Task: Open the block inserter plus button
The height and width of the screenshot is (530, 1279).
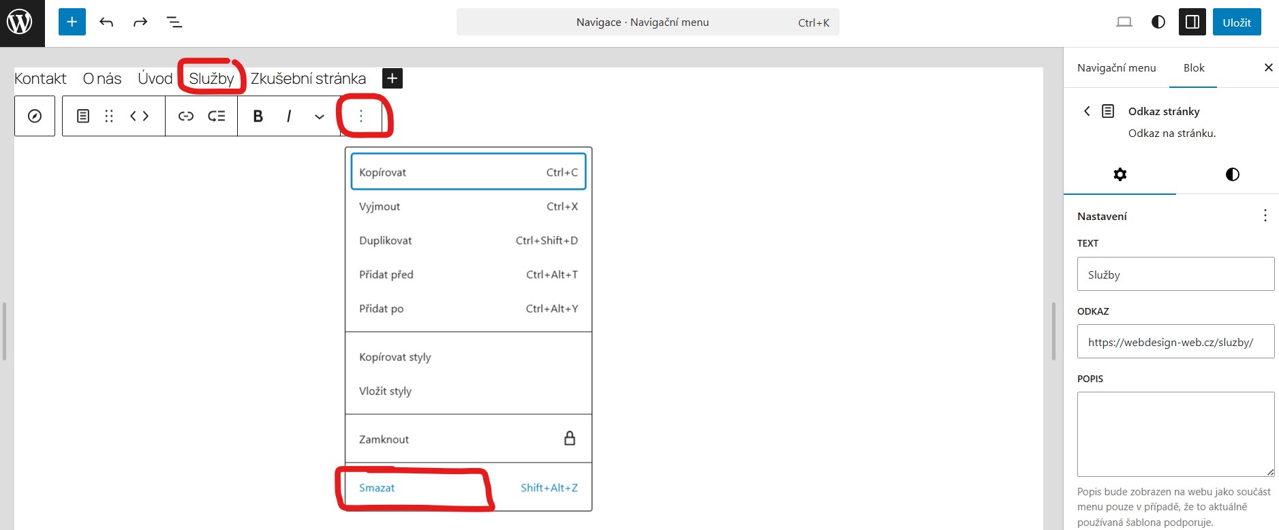Action: coord(72,22)
